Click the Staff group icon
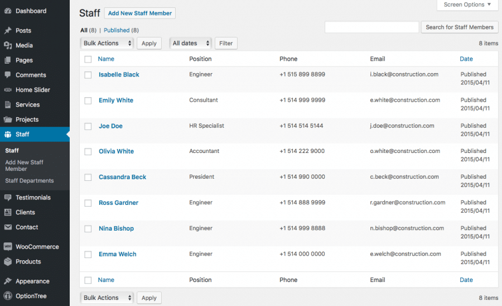The image size is (502, 306). click(8, 134)
